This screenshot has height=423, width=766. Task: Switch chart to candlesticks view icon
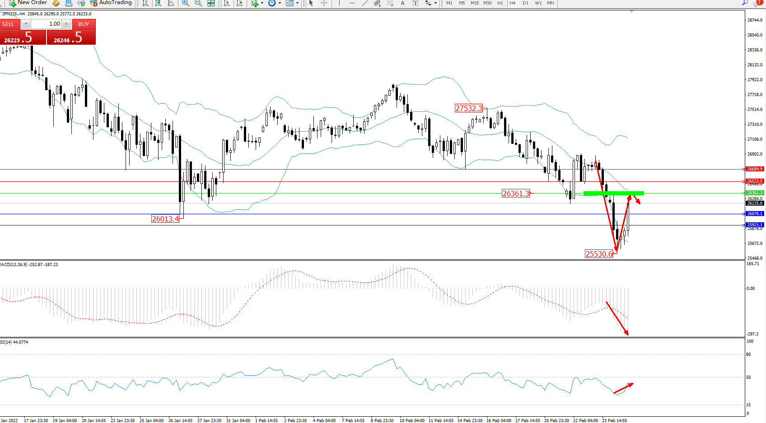tap(158, 3)
